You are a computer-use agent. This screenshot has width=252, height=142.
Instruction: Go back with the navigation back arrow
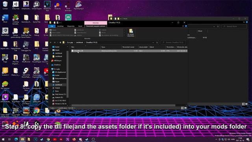[x=51, y=43]
